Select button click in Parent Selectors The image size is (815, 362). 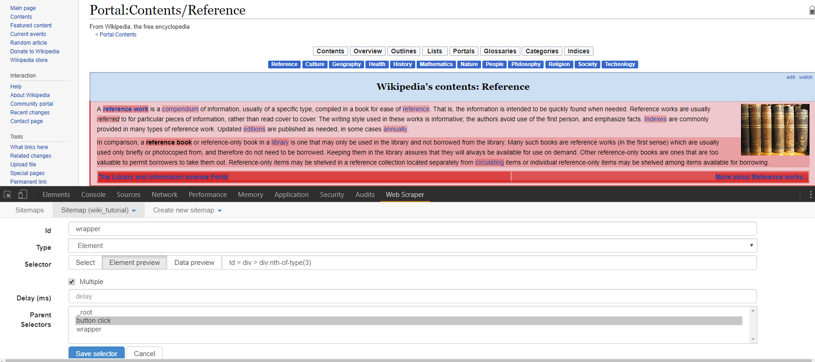[409, 321]
